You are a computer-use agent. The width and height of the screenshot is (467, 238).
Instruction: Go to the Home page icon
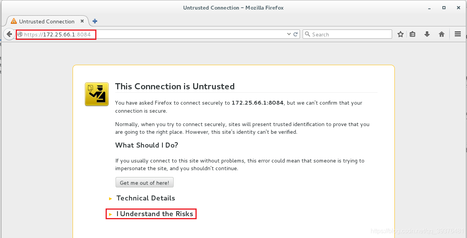coord(442,34)
